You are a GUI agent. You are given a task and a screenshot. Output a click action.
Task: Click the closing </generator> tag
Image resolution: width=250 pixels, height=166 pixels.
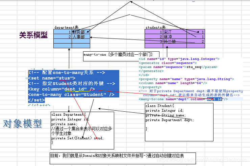pos(151,71)
